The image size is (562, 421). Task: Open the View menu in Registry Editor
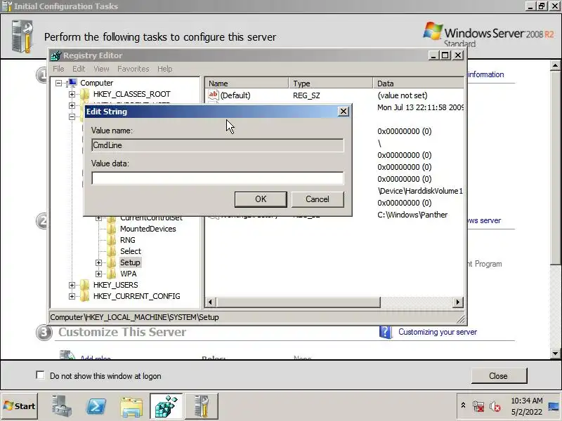[x=101, y=69]
